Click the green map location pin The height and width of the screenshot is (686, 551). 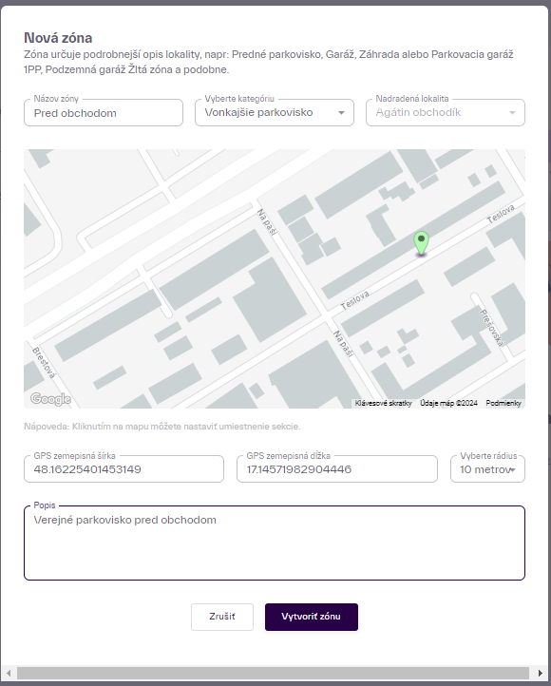(421, 243)
